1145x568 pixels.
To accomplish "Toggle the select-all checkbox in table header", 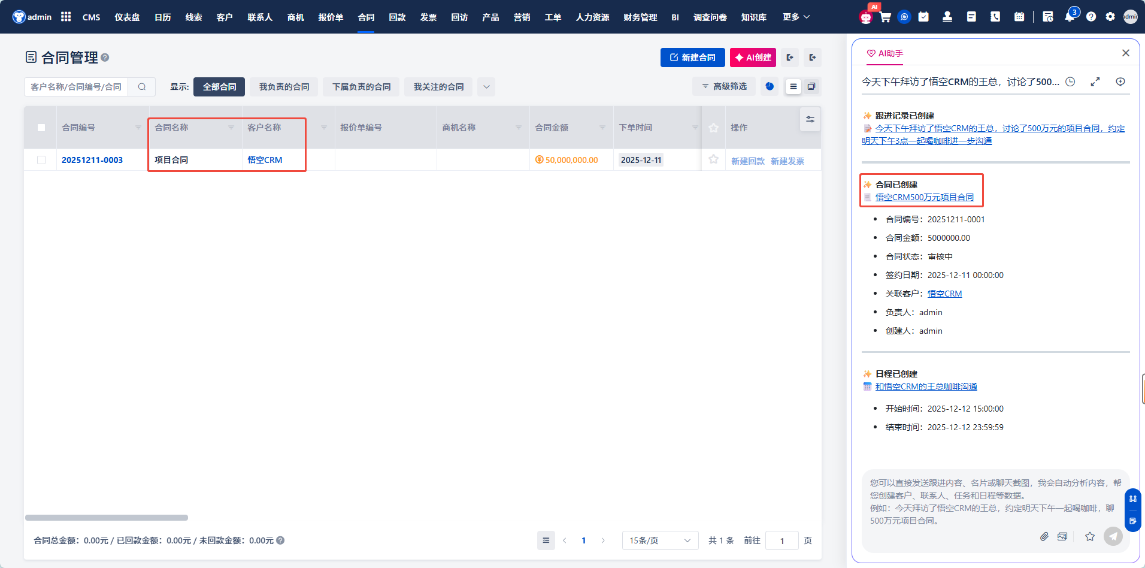I will click(x=41, y=128).
